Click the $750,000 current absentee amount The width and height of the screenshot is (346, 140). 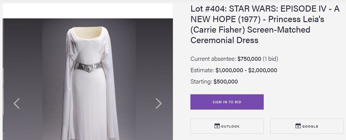(249, 59)
